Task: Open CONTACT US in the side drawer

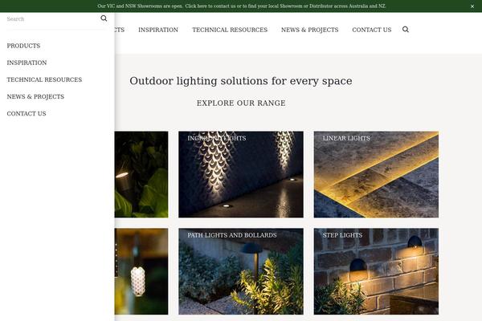Action: click(27, 113)
